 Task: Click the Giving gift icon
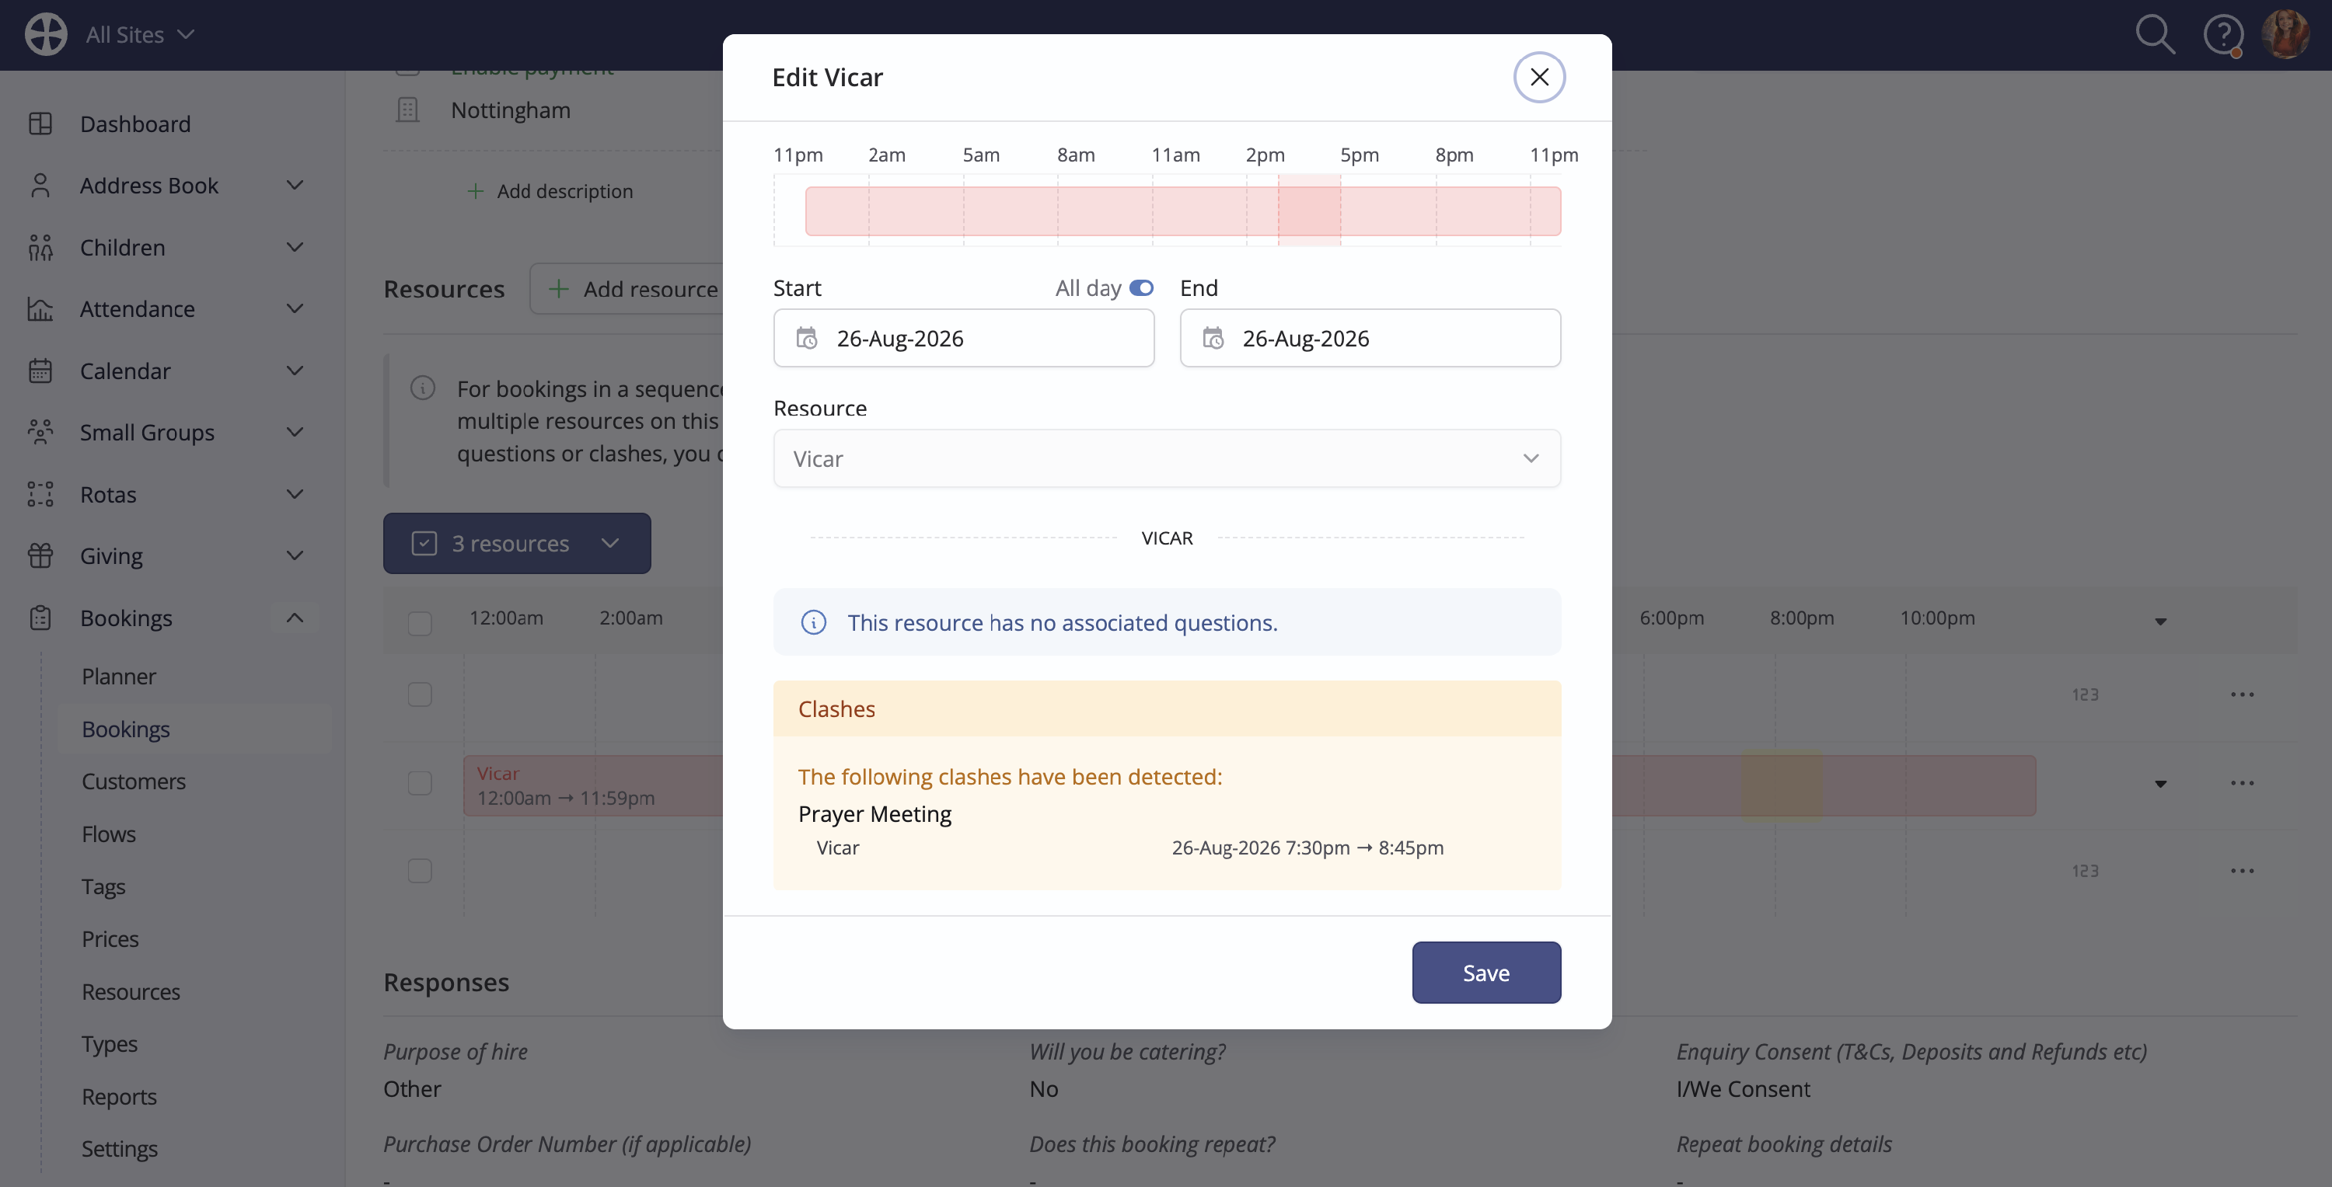40,555
